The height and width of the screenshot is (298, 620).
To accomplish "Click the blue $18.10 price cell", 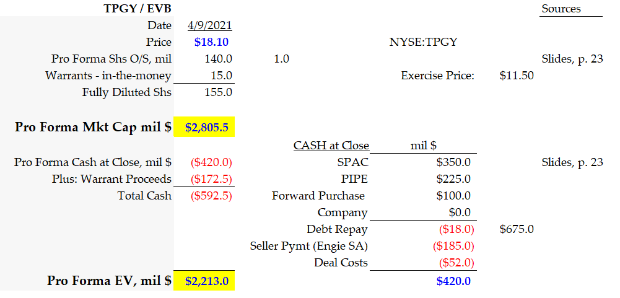I will (212, 42).
